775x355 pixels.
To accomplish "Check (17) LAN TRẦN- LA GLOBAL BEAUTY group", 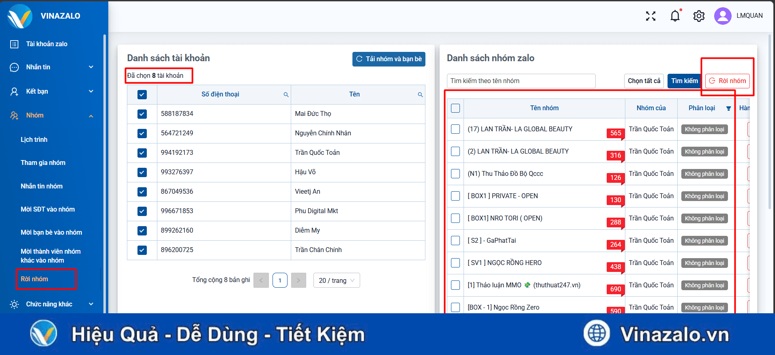I will click(455, 129).
